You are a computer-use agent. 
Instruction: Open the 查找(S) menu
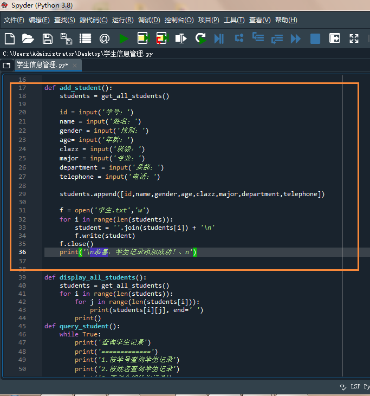(64, 20)
